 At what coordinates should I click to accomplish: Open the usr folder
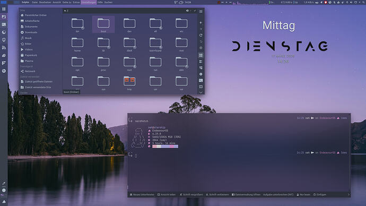155,83
